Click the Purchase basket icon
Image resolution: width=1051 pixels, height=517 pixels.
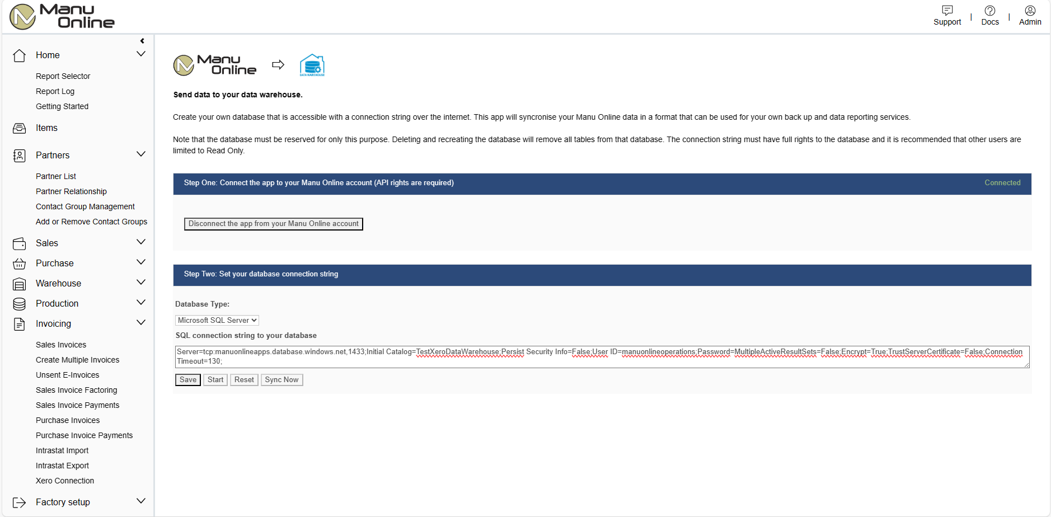(x=19, y=264)
